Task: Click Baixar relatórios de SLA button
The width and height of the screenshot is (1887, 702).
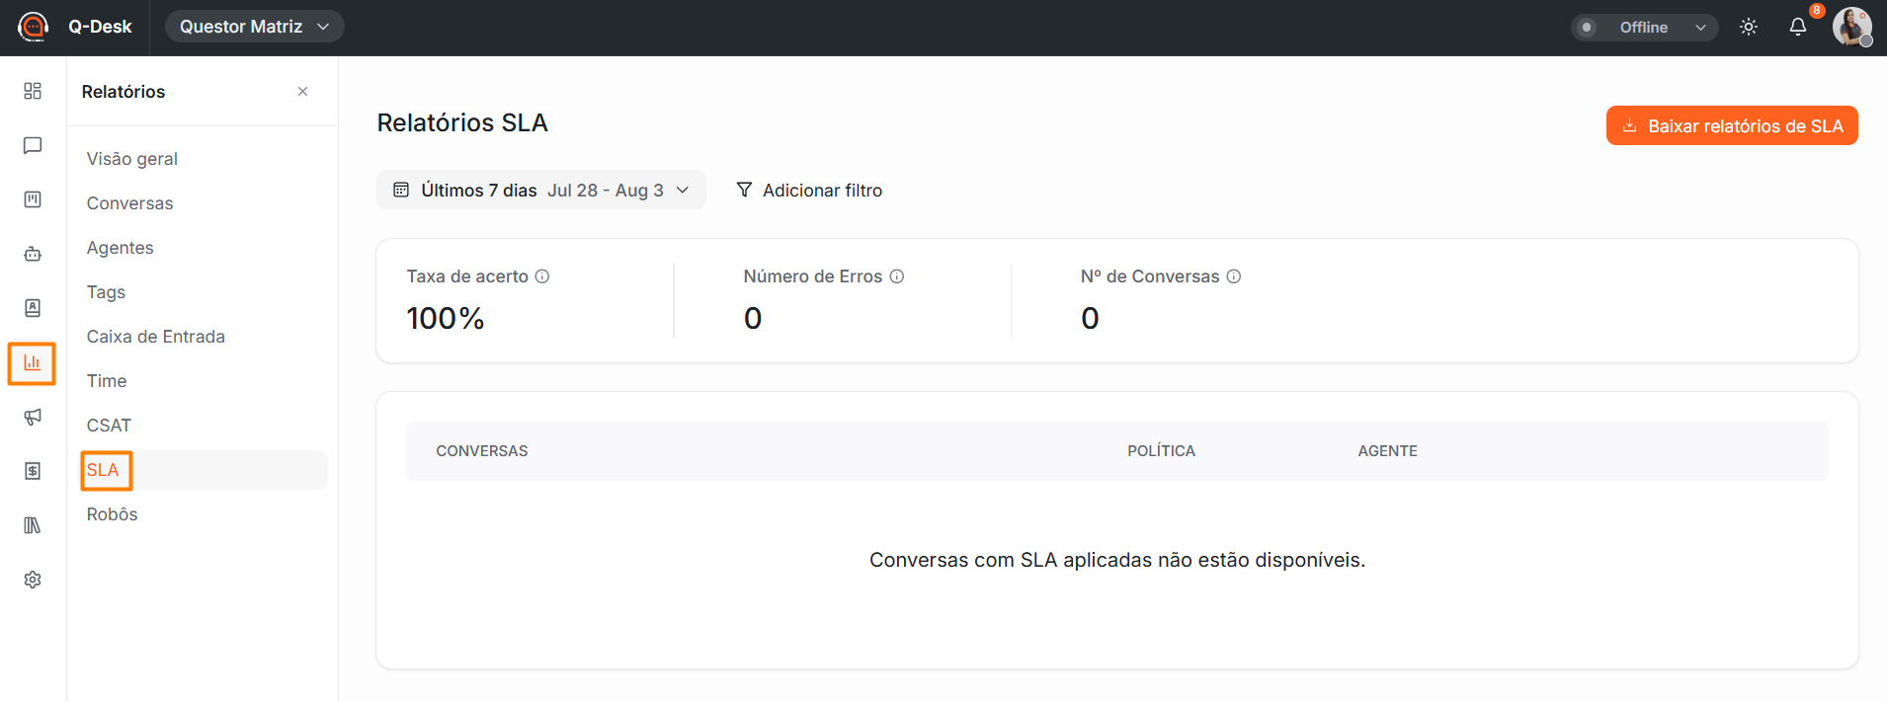Action: [x=1732, y=125]
